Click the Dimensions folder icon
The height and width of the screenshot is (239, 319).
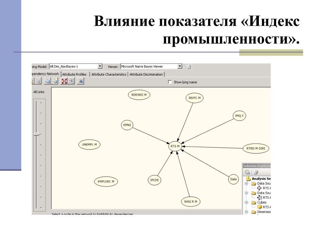[x=254, y=212]
